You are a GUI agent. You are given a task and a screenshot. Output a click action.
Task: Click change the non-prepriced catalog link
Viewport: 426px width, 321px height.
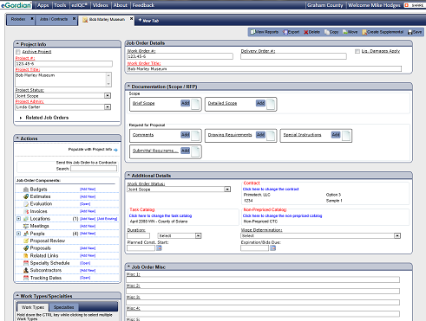[282, 215]
